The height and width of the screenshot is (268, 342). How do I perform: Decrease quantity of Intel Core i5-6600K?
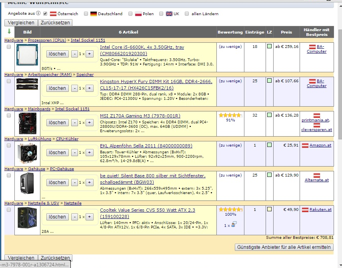74,54
